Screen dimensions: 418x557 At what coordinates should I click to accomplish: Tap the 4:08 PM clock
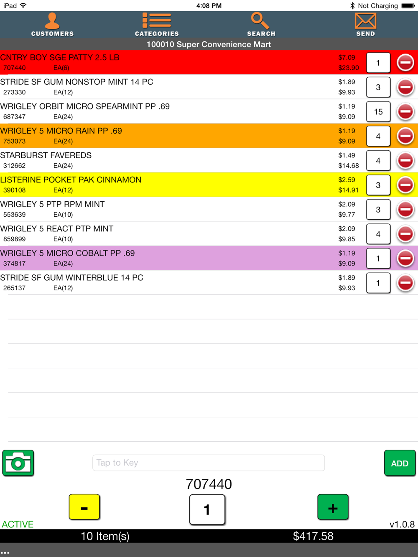click(209, 5)
